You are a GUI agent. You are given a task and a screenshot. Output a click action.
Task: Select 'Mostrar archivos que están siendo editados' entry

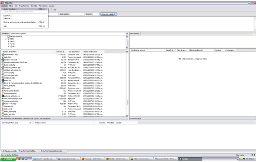pyautogui.click(x=24, y=22)
